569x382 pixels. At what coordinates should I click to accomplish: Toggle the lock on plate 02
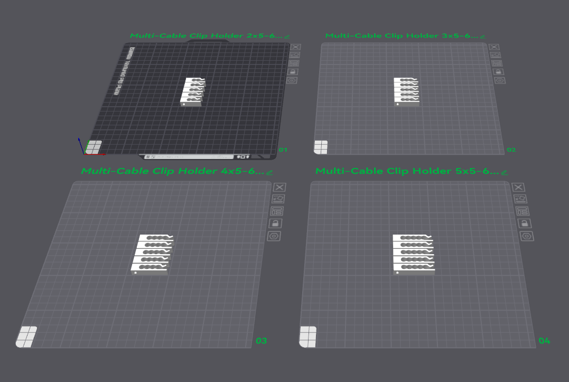point(498,72)
